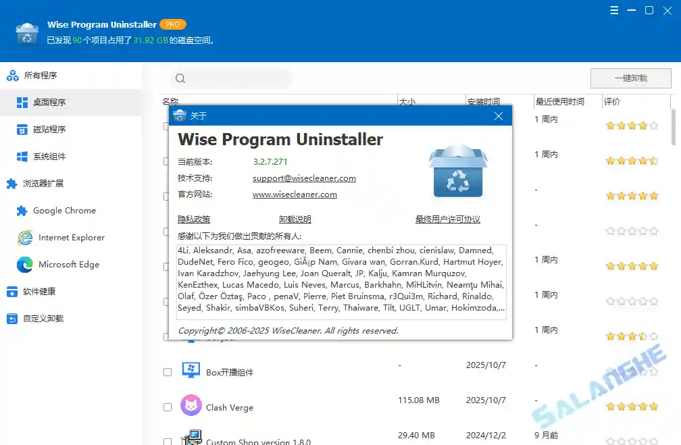
Task: Check the checkbox next to Clash Verge
Action: pos(167,407)
